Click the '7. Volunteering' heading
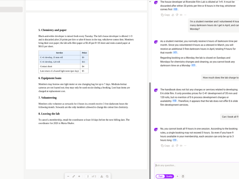The width and height of the screenshot is (239, 179). coord(48,98)
